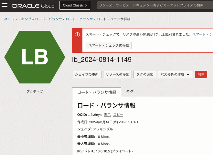Open second ロード・バランサ breadcrumb link
This screenshot has width=213, height=155.
click(x=79, y=19)
